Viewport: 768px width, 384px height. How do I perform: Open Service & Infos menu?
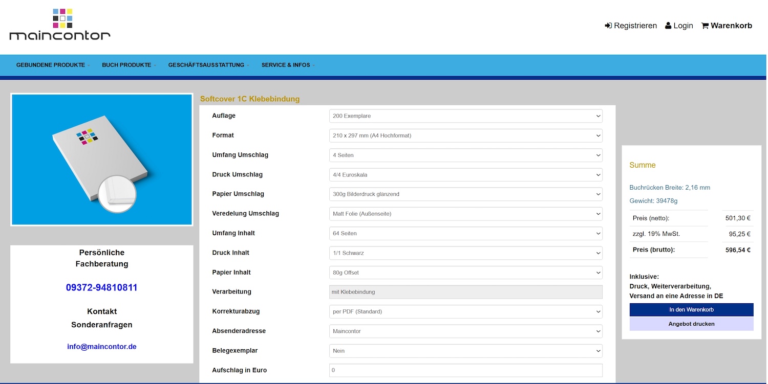click(288, 65)
